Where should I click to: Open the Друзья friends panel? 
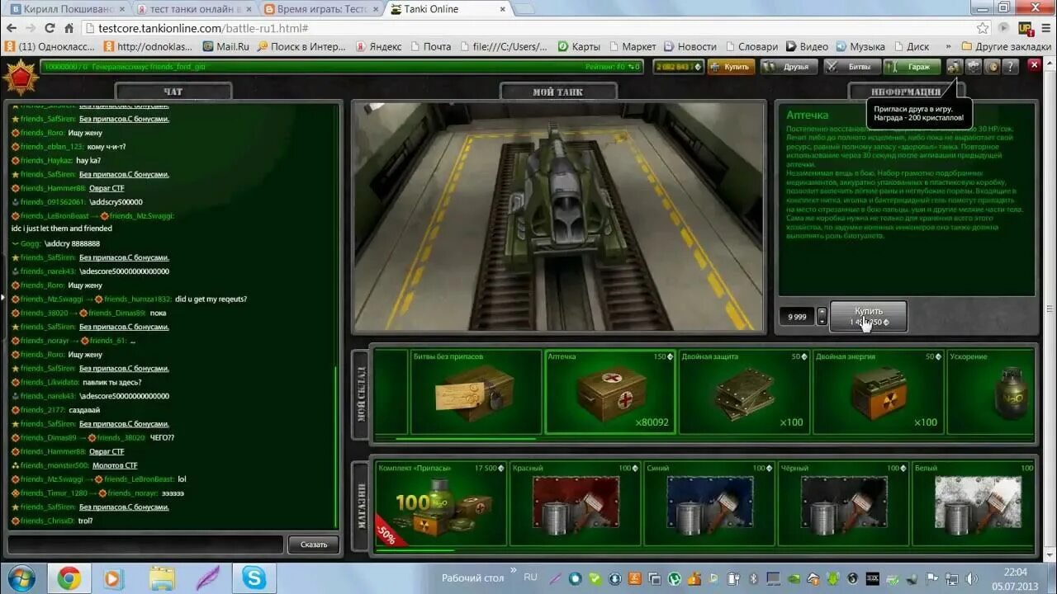click(789, 67)
